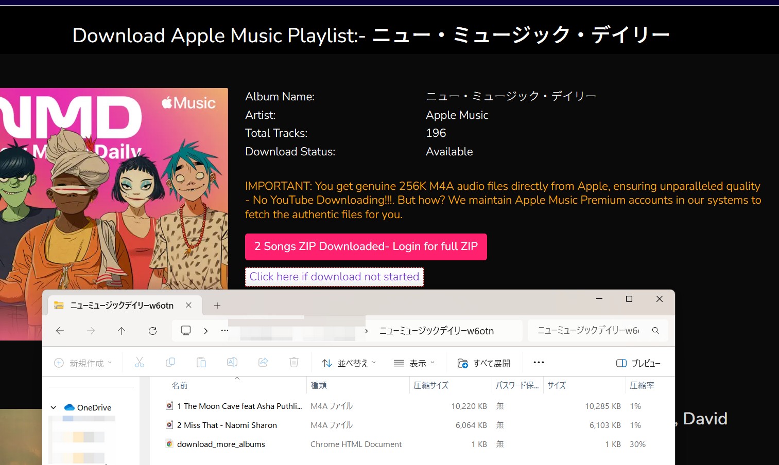Open the 新規作成 menu
Screen dimensions: 779x465
[x=83, y=363]
